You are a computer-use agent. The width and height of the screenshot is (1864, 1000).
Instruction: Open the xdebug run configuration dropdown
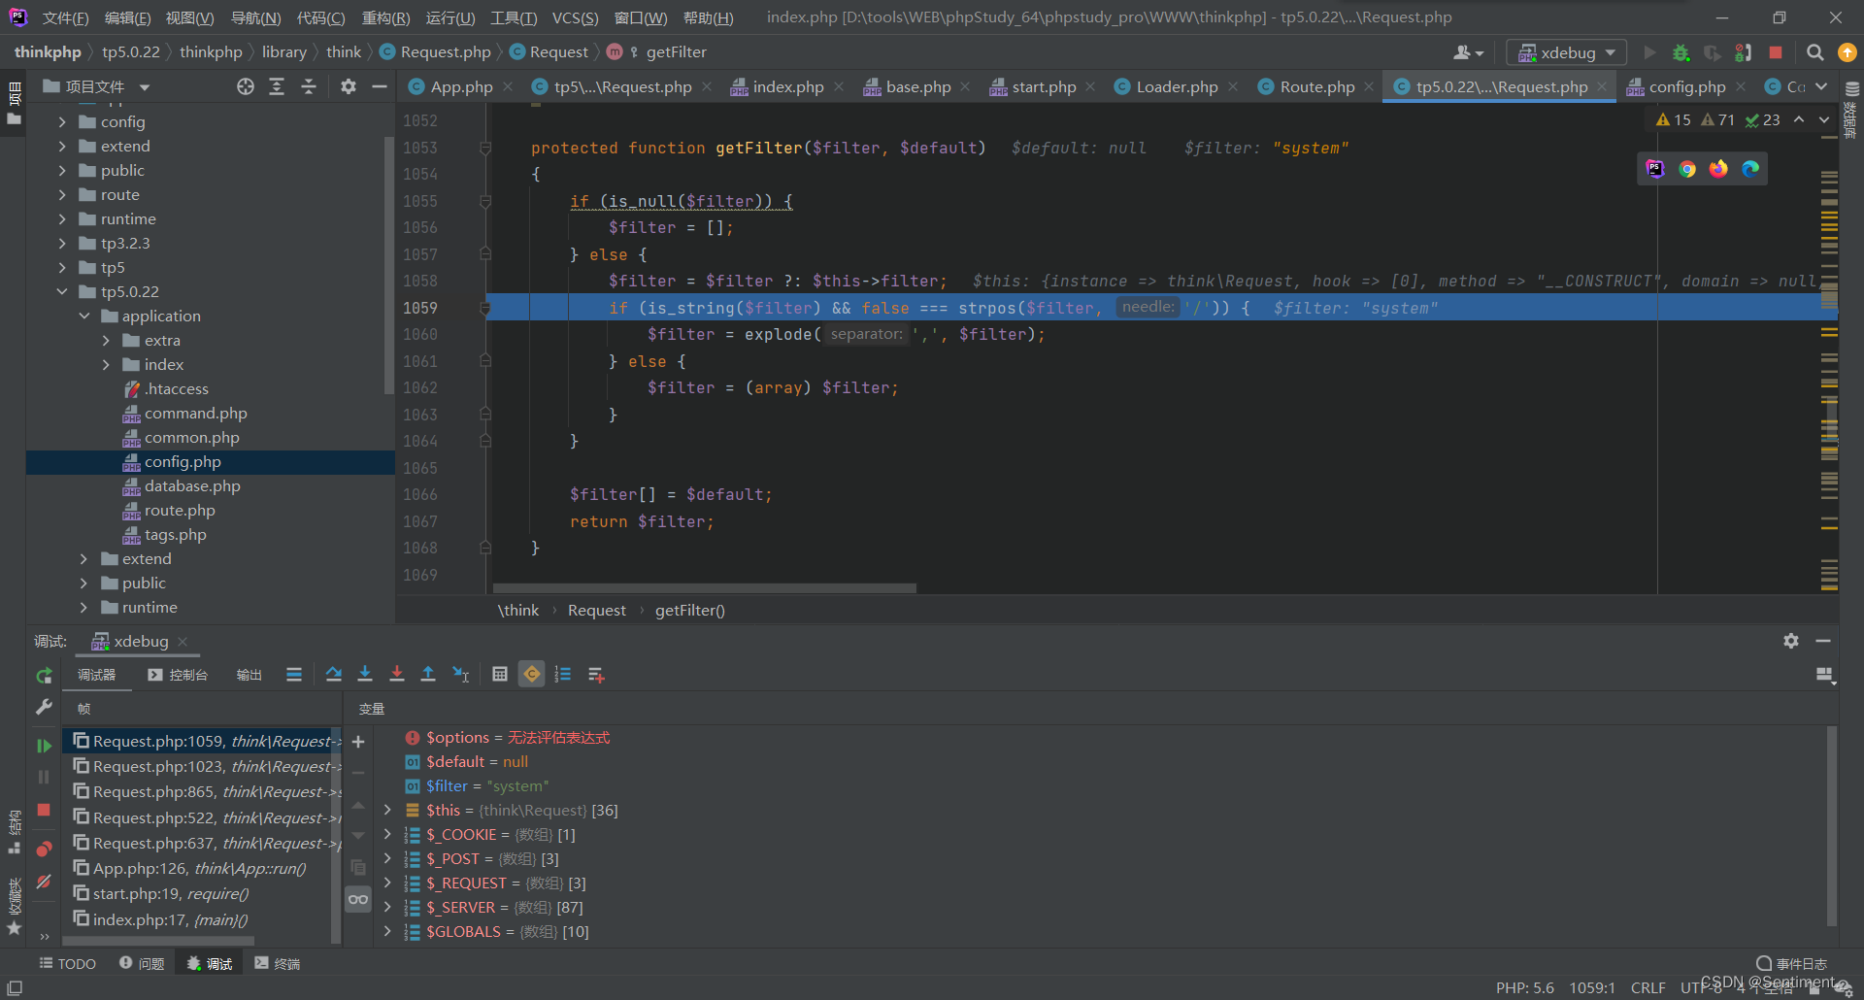[1566, 52]
